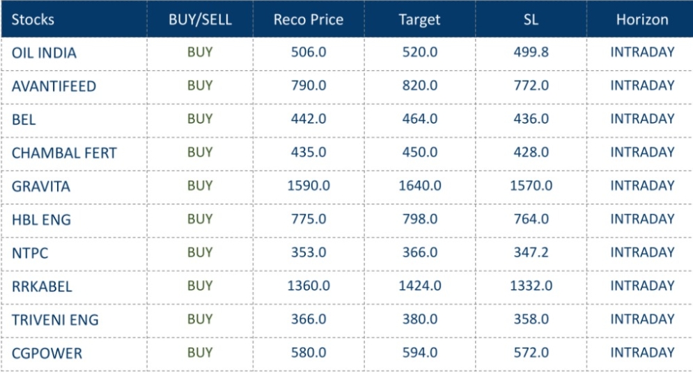Click the Stocks column header

pyautogui.click(x=33, y=19)
